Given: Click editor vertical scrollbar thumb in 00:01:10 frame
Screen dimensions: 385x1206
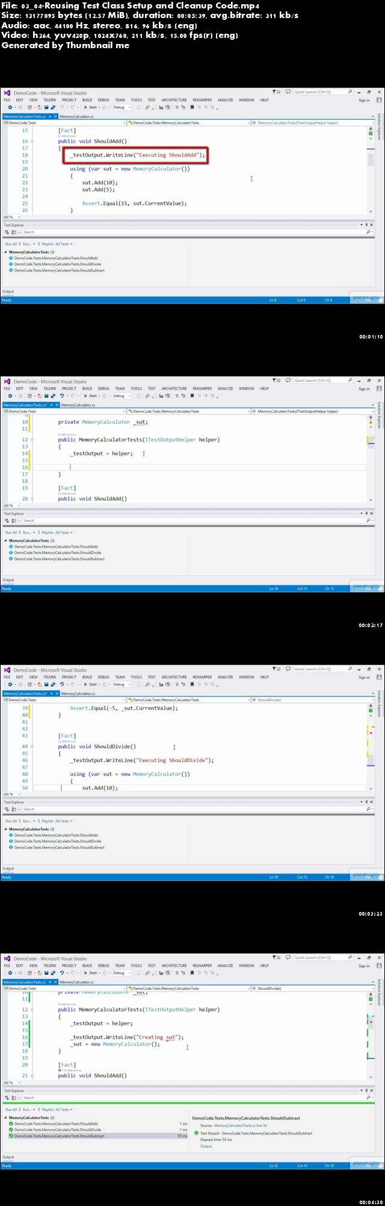Looking at the screenshot, I should tap(371, 160).
